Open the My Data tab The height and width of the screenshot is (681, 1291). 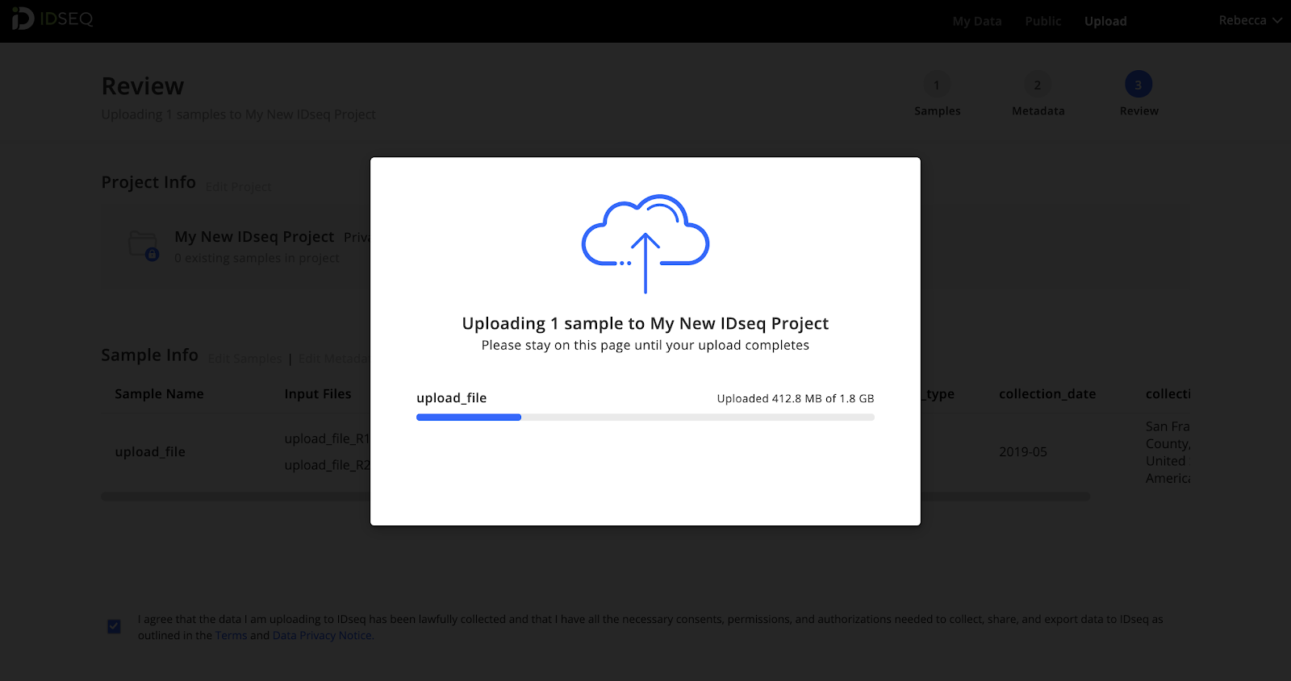point(977,21)
